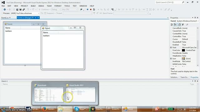200x112 pixels.
Task: Stop debugging with the red stop icon
Action: (x=91, y=9)
